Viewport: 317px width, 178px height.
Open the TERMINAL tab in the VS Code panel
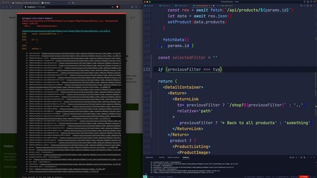click(186, 157)
